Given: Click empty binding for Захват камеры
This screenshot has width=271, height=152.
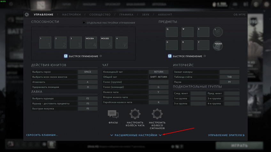Looking at the screenshot, I should pos(229,72).
